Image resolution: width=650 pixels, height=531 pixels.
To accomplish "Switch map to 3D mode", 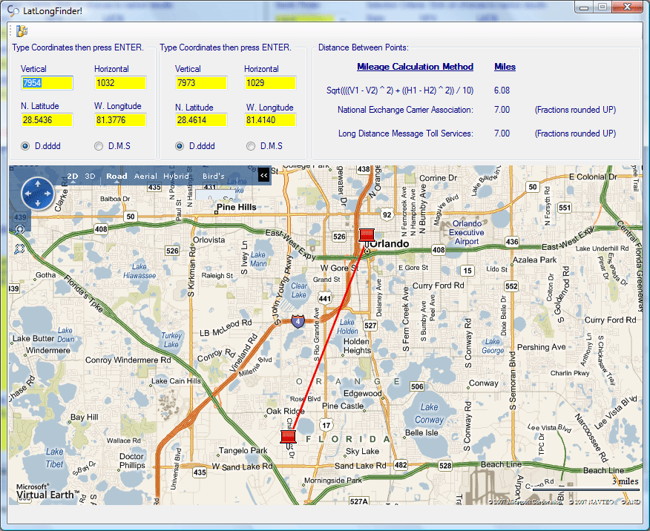I will [x=90, y=176].
